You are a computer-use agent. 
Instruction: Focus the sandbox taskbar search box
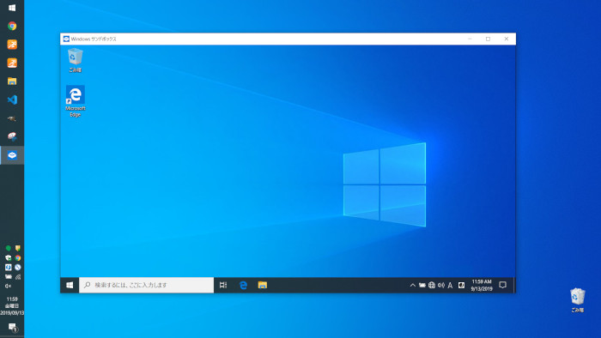pyautogui.click(x=147, y=285)
